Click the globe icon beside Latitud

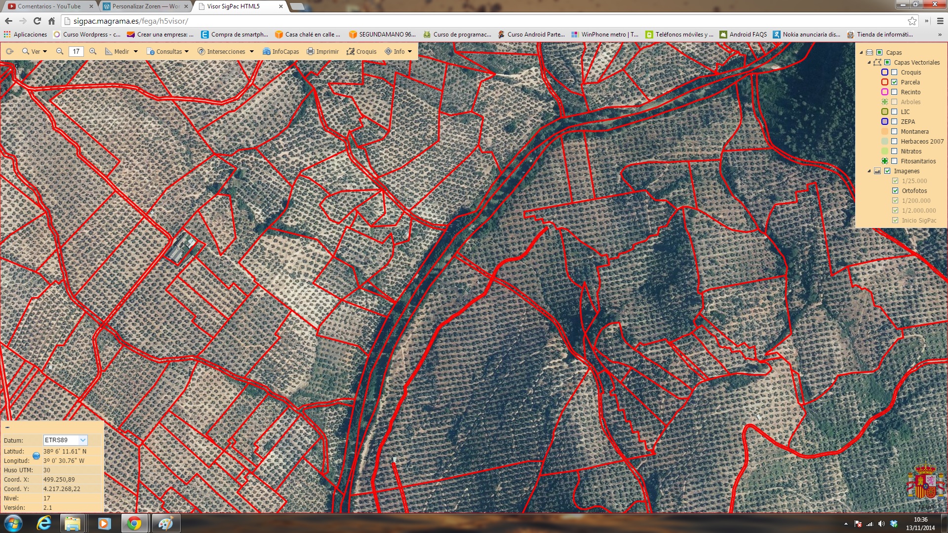tap(36, 456)
